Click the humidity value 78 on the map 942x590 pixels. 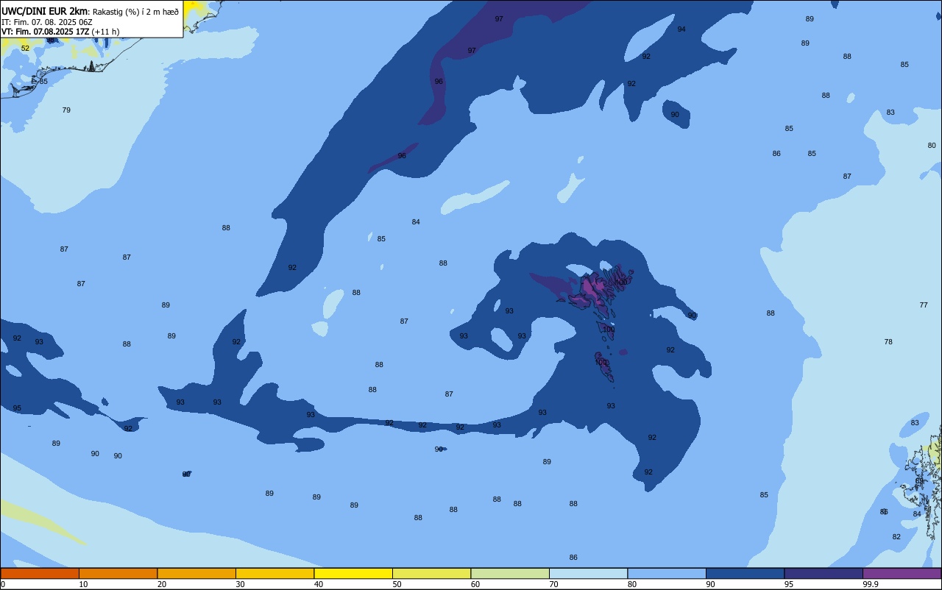point(888,342)
